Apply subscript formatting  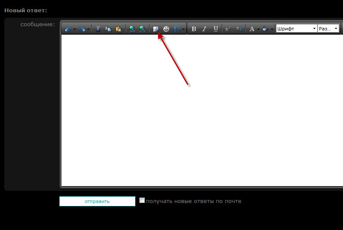coord(239,29)
